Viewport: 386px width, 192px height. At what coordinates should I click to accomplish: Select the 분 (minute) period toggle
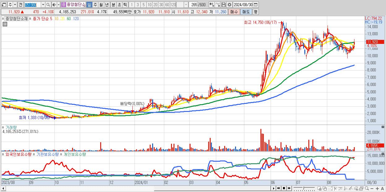pyautogui.click(x=113, y=5)
